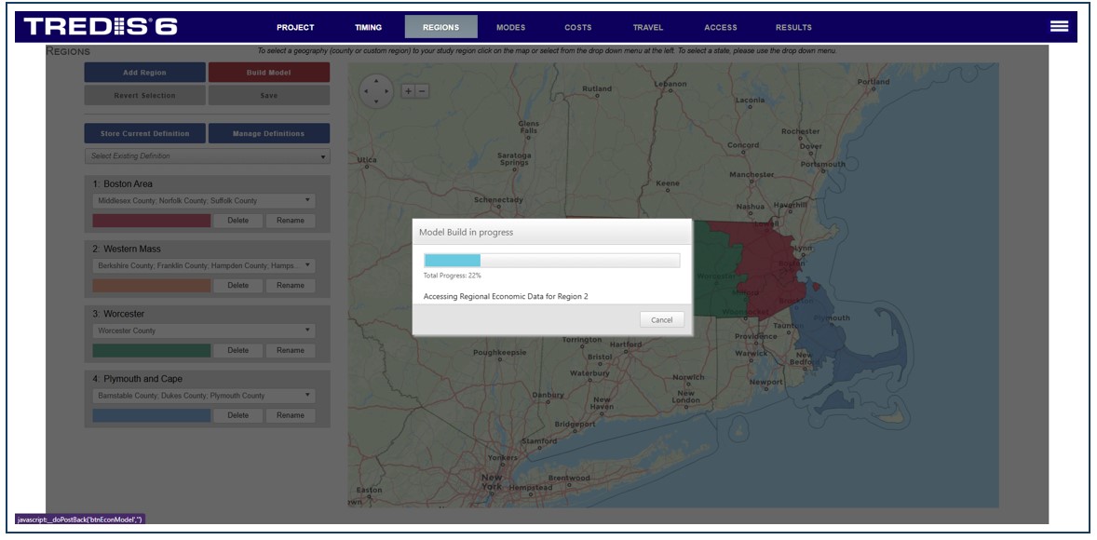Pan the map right with the arrow
The height and width of the screenshot is (540, 1097).
point(388,91)
